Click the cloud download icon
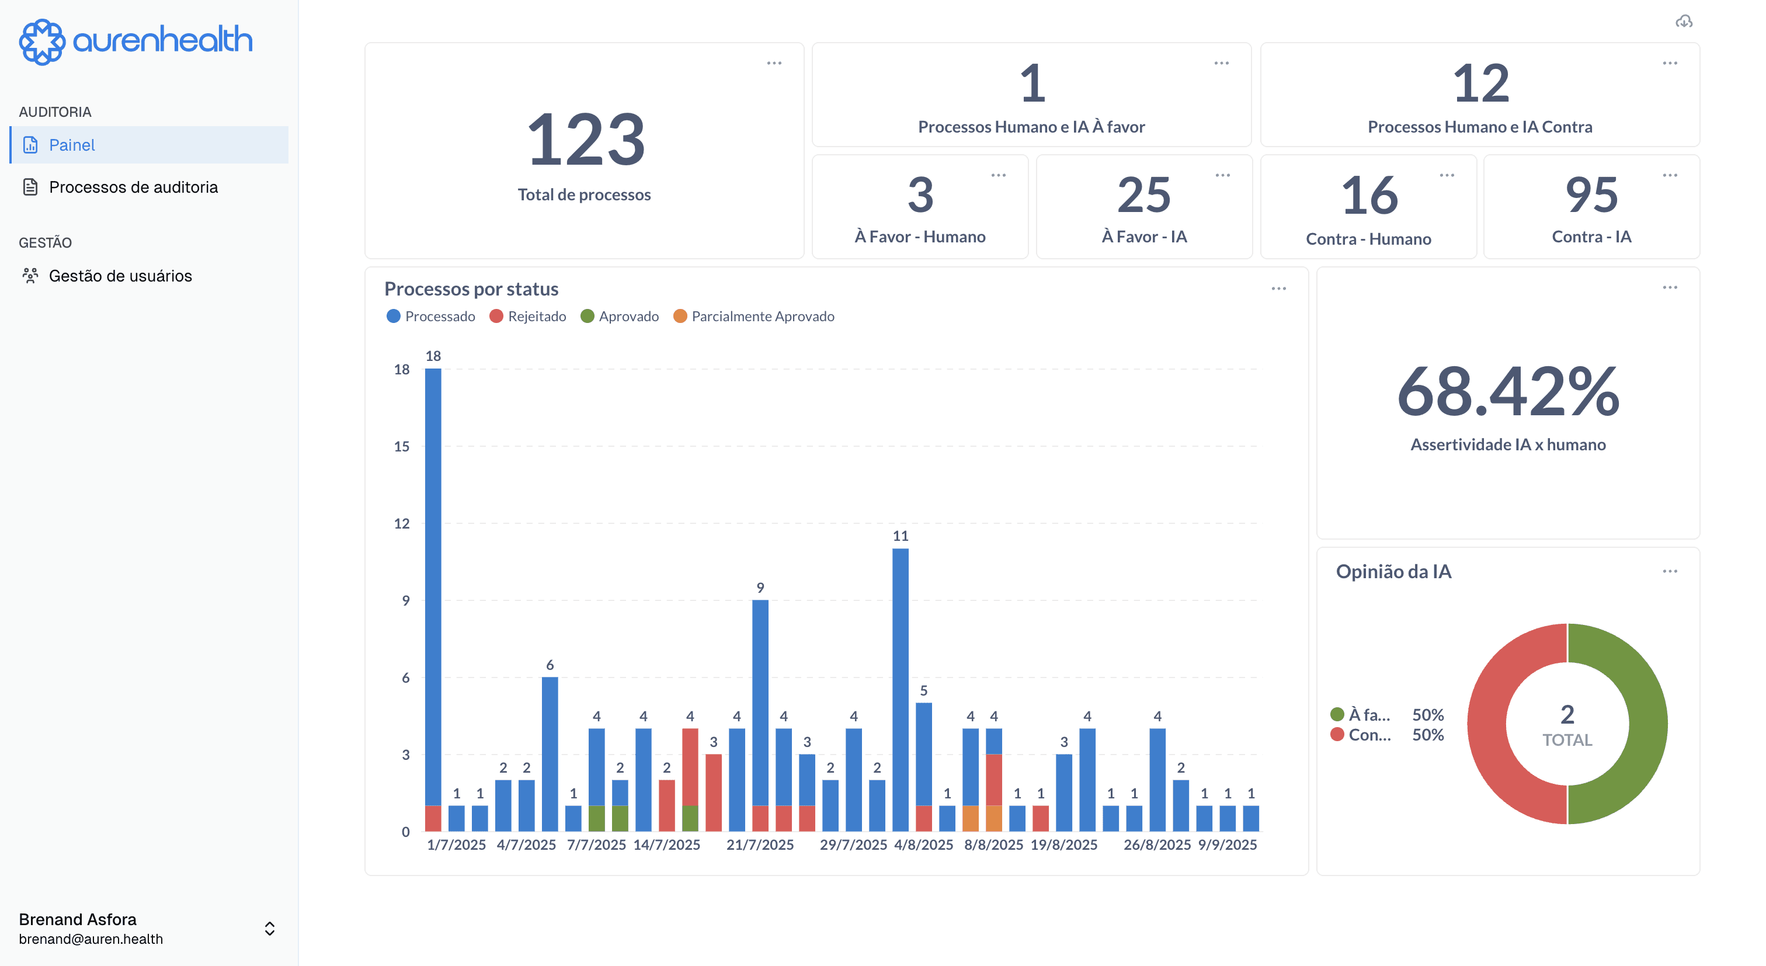The height and width of the screenshot is (966, 1766). coord(1684,22)
